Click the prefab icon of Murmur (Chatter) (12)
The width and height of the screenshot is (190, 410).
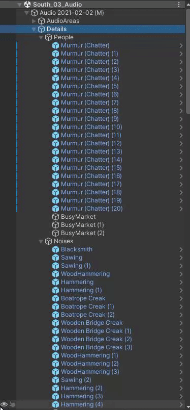click(x=55, y=143)
